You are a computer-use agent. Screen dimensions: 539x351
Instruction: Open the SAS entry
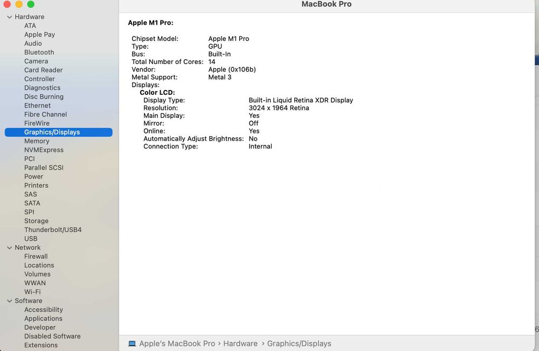31,194
